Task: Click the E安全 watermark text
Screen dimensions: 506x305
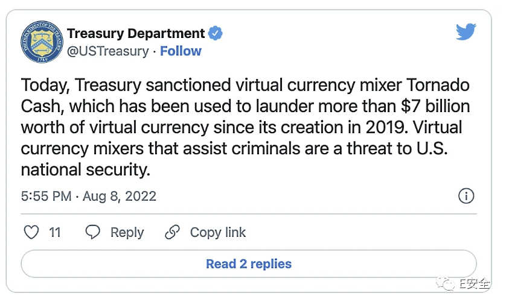Action: tap(475, 283)
